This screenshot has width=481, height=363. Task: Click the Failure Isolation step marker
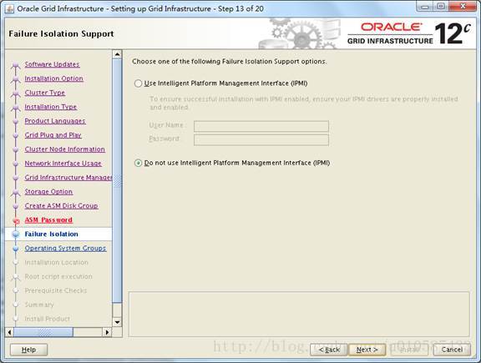16,234
